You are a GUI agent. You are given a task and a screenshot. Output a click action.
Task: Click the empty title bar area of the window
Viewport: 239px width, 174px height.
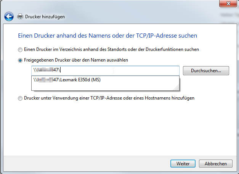click(x=114, y=4)
